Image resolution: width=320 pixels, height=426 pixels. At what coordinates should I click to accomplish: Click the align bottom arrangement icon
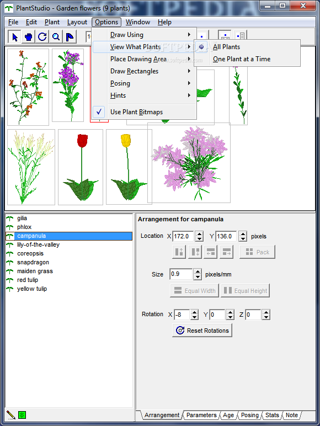click(x=195, y=252)
